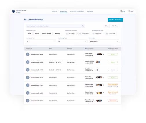Click member photos beside Theresa Webb

point(99,85)
